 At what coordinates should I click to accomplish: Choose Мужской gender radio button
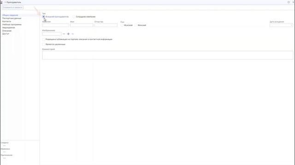click(122, 25)
